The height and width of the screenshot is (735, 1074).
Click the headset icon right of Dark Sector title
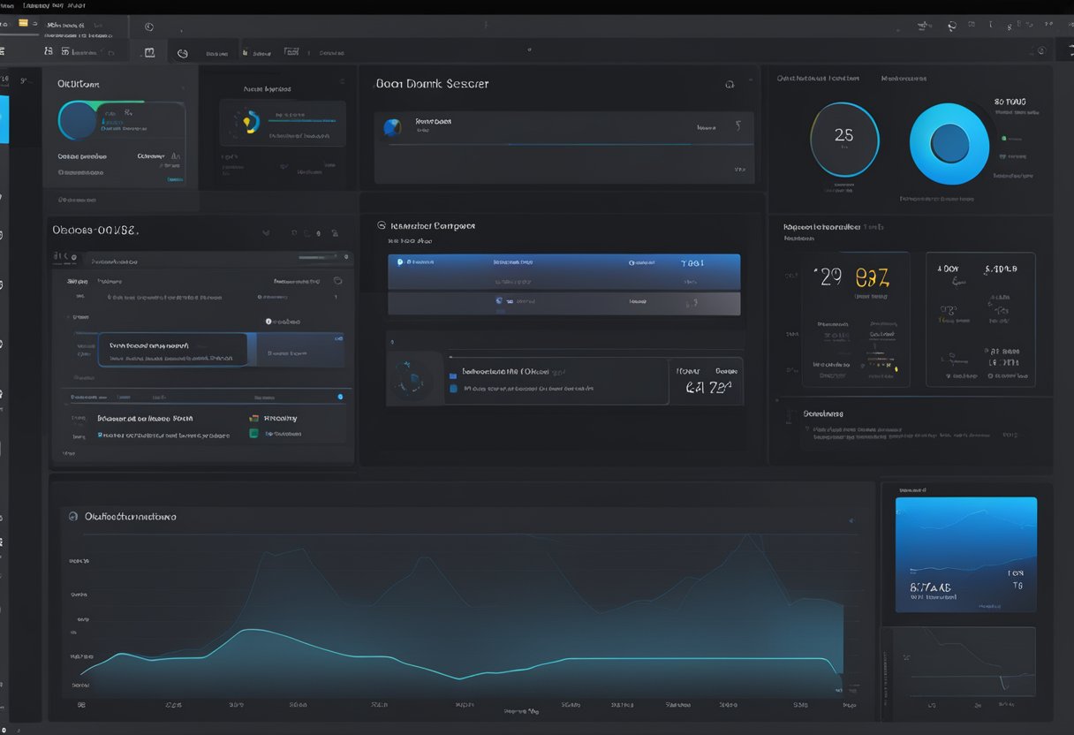pyautogui.click(x=730, y=85)
